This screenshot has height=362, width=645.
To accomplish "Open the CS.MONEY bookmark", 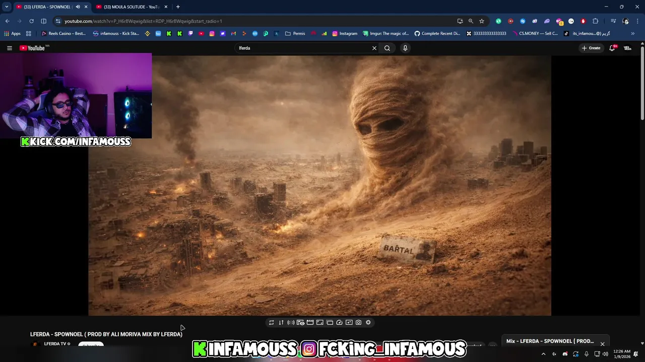I will (535, 34).
